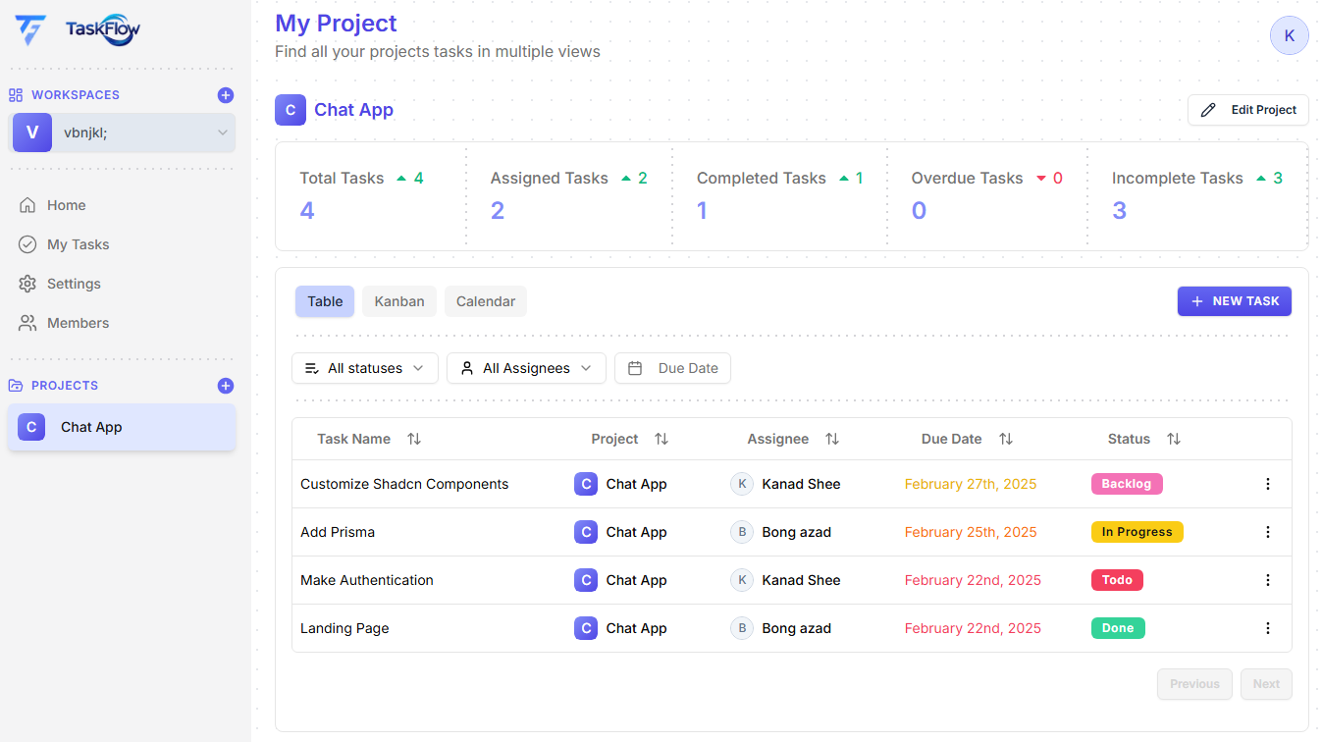This screenshot has width=1322, height=742.
Task: Add a new workspace with the plus icon
Action: 225,94
